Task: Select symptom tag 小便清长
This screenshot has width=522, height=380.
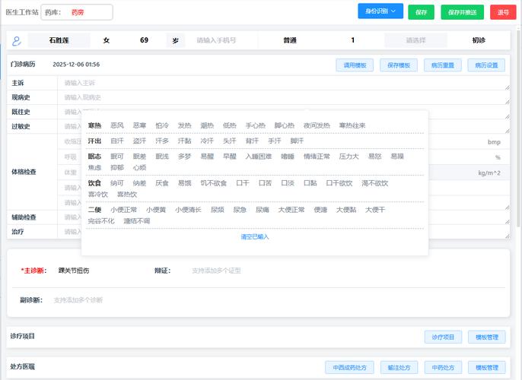Action: tap(188, 210)
